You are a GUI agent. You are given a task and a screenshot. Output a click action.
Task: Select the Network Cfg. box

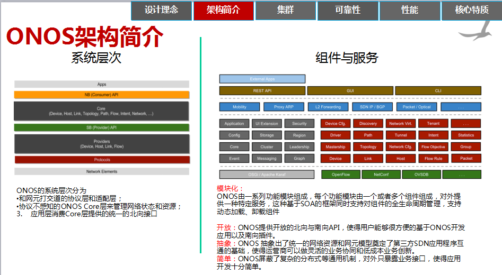click(x=401, y=147)
